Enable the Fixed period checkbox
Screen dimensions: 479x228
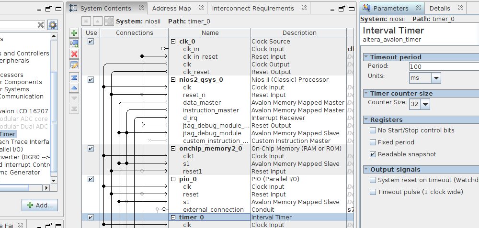(373, 142)
